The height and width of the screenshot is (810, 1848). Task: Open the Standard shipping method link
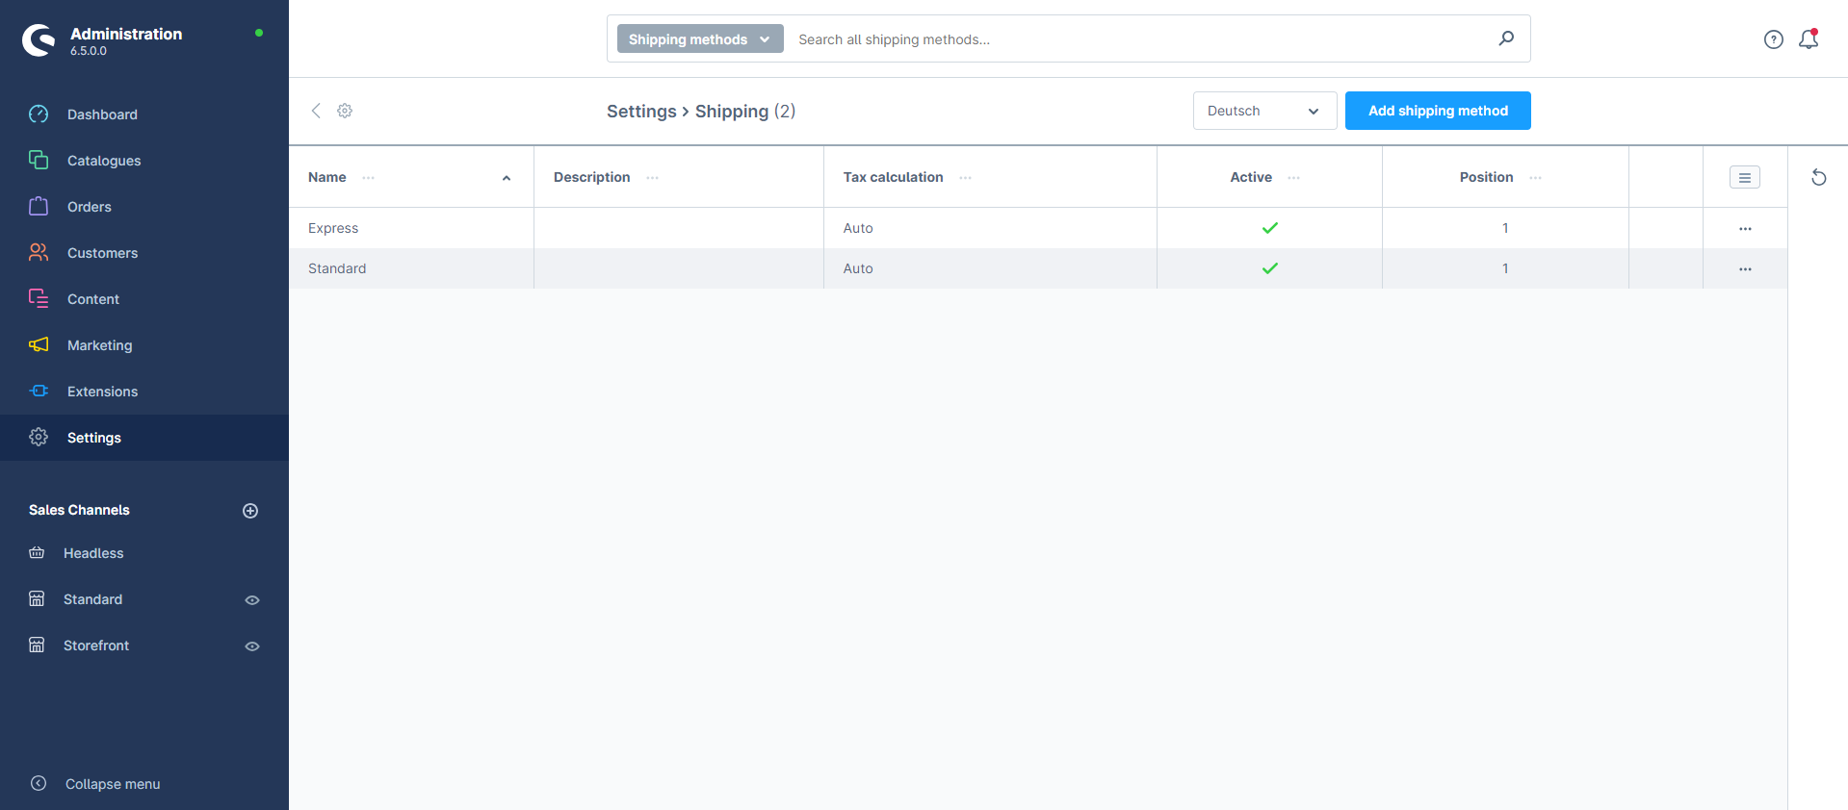pyautogui.click(x=337, y=268)
